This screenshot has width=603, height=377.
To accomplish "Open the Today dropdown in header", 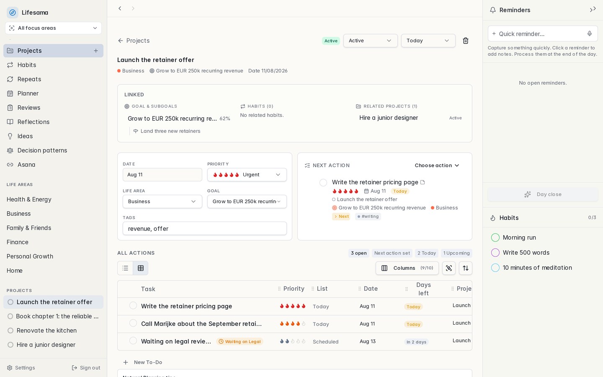I will click(428, 41).
